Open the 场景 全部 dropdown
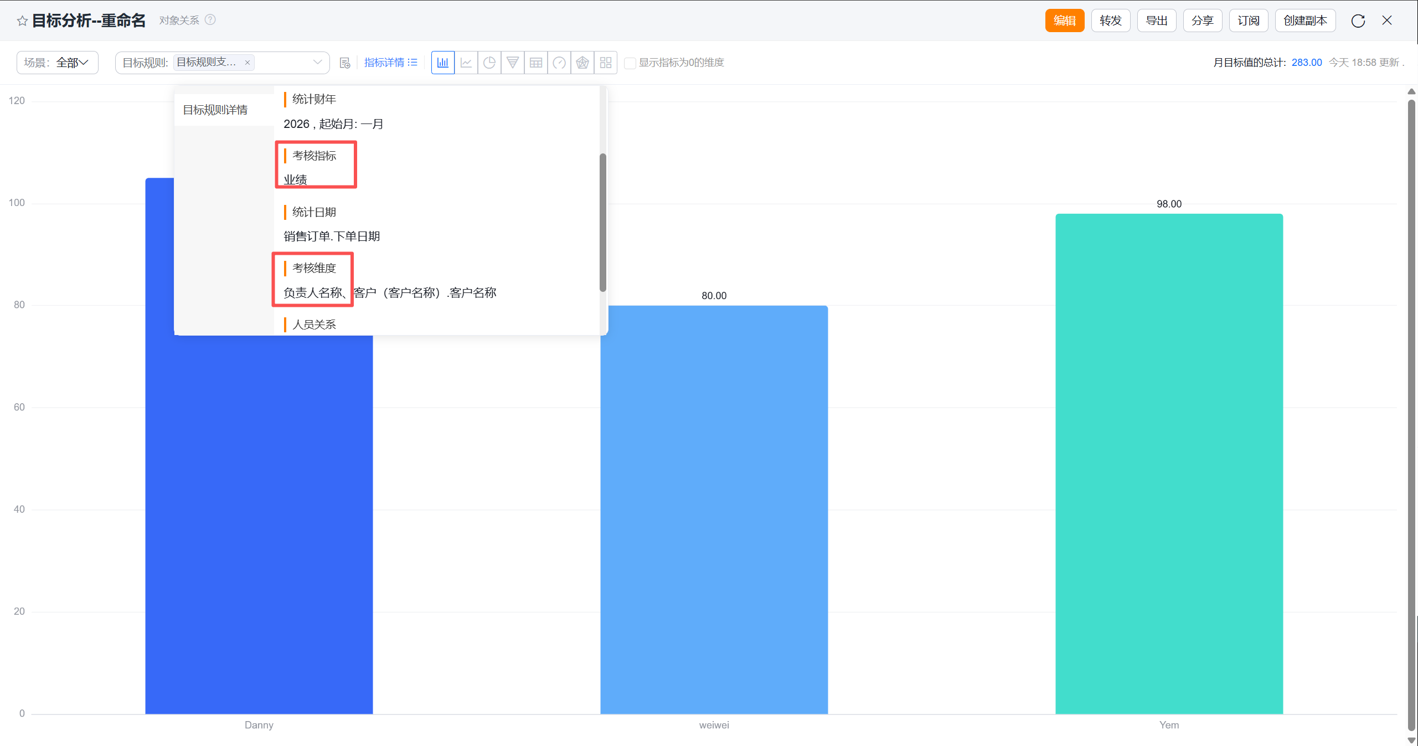 click(x=58, y=63)
